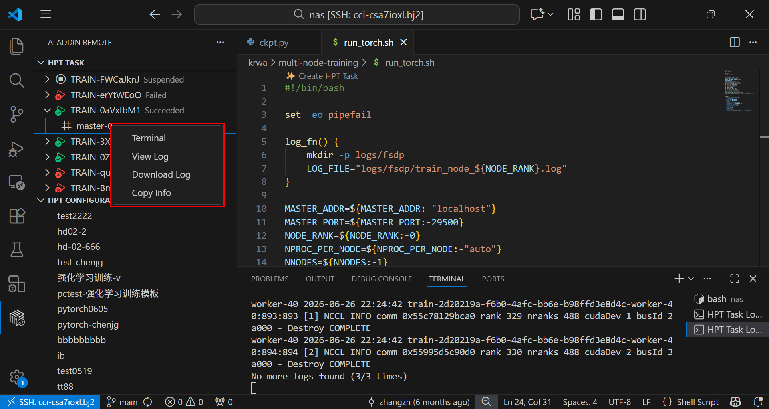Go forward with the right arrow
Screen dimensions: 769x409
click(177, 14)
